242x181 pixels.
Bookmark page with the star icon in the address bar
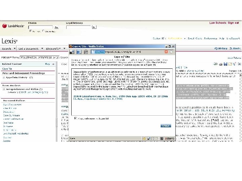[171, 52]
